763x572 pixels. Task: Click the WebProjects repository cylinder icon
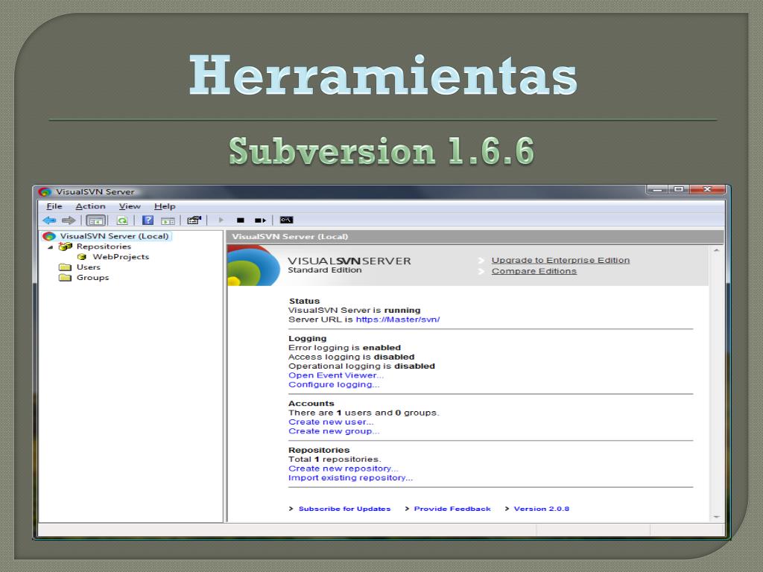[82, 257]
